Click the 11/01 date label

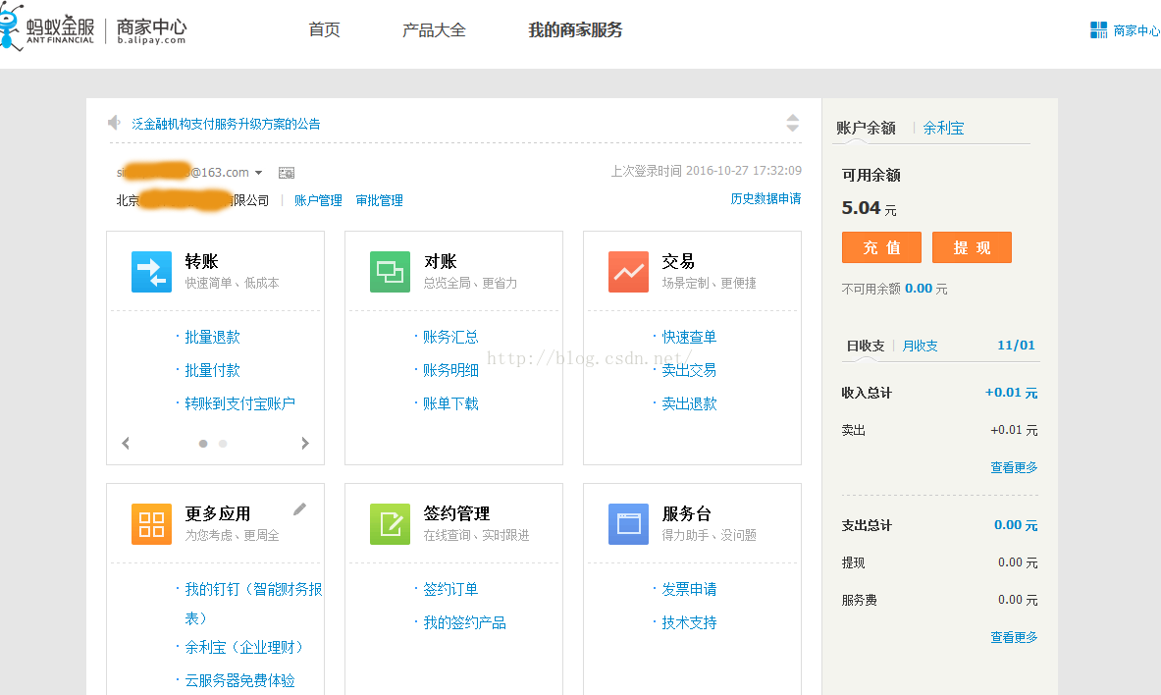1016,346
